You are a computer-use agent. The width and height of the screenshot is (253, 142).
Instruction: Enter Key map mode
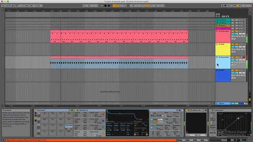click(229, 6)
